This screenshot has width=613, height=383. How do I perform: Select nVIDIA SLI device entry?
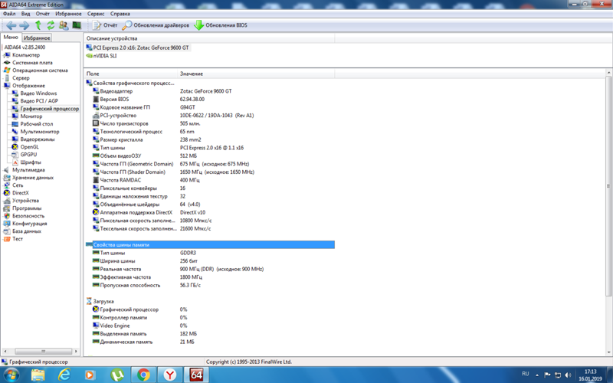pos(105,55)
